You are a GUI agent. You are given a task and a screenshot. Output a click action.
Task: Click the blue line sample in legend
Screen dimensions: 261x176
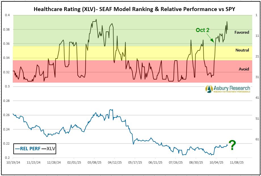pyautogui.click(x=17, y=148)
